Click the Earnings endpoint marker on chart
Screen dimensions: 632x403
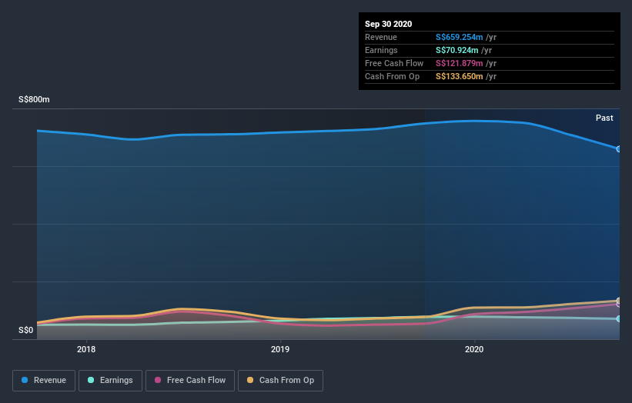619,318
